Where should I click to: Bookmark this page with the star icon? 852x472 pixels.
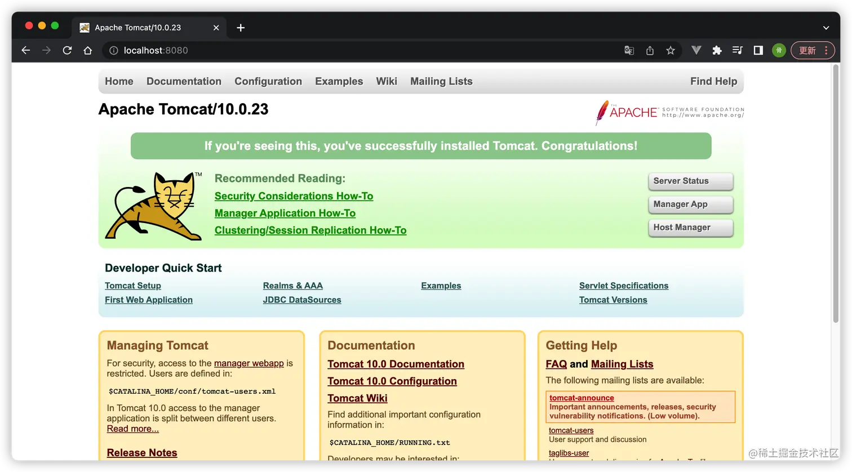pyautogui.click(x=671, y=50)
